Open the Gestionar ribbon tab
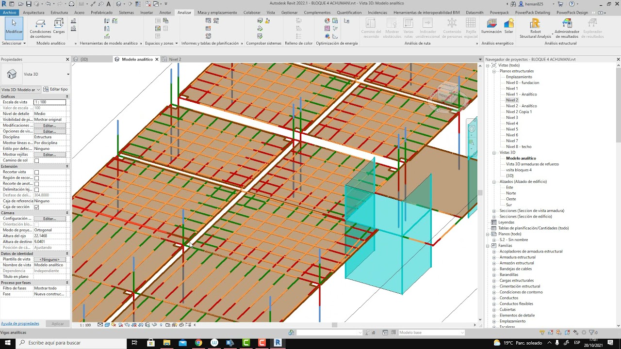The height and width of the screenshot is (349, 621). click(290, 13)
